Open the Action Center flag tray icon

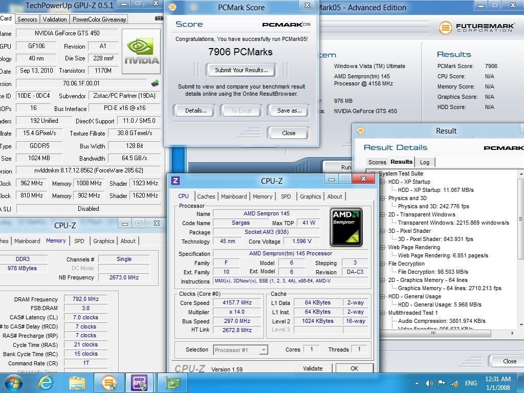click(x=441, y=383)
